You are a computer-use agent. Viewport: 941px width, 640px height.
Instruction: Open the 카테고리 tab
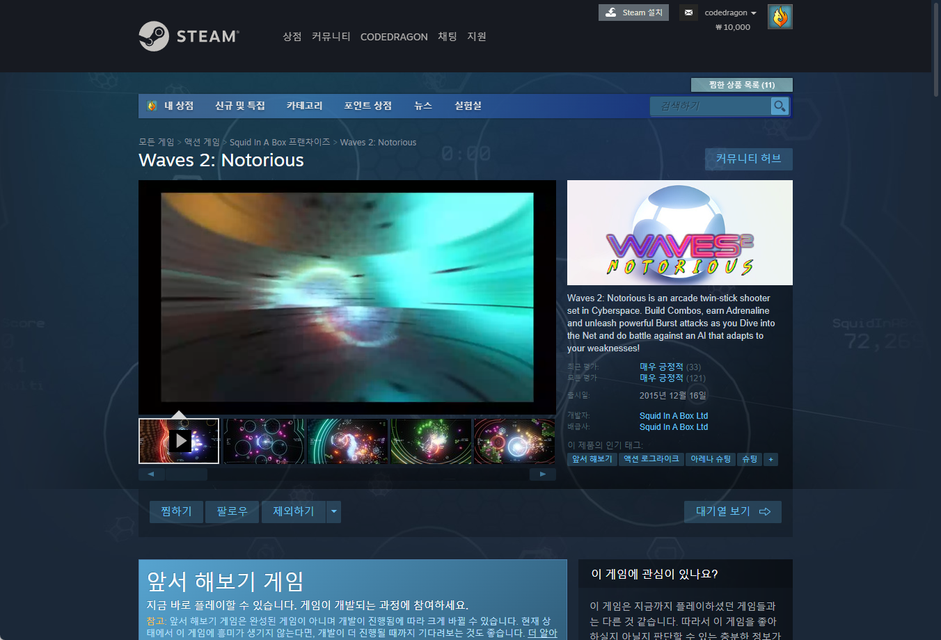pyautogui.click(x=305, y=106)
